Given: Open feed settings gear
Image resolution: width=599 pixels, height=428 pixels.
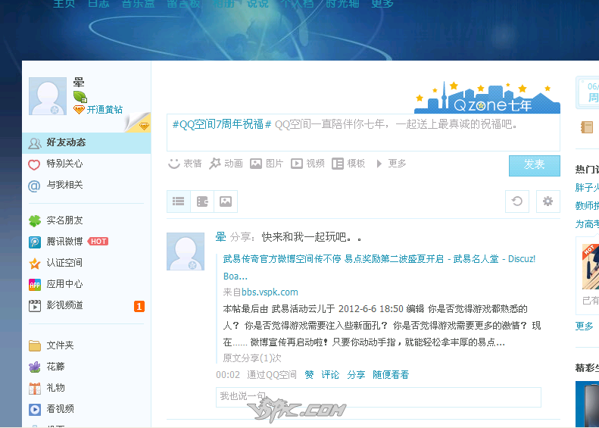Looking at the screenshot, I should click(x=548, y=202).
